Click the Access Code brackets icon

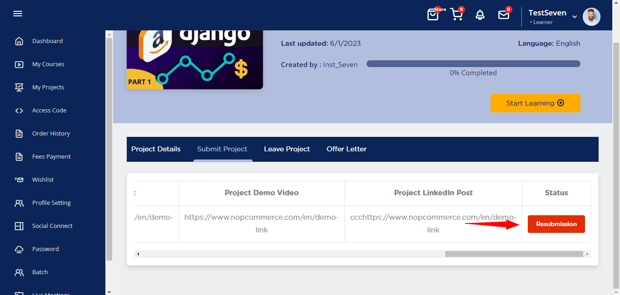(x=19, y=111)
